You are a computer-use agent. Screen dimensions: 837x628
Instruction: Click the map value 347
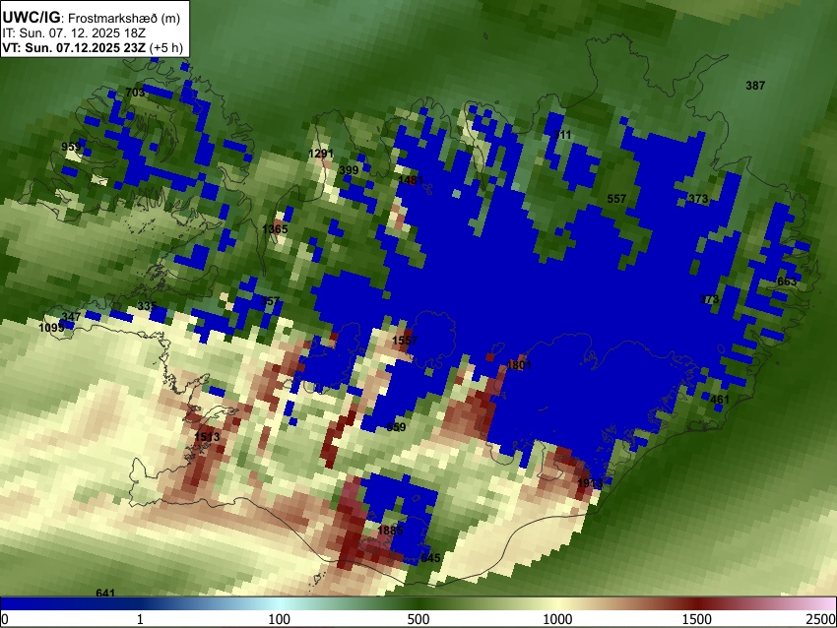(x=71, y=317)
